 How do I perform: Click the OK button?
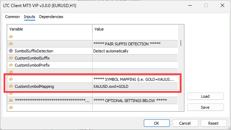pyautogui.click(x=157, y=123)
